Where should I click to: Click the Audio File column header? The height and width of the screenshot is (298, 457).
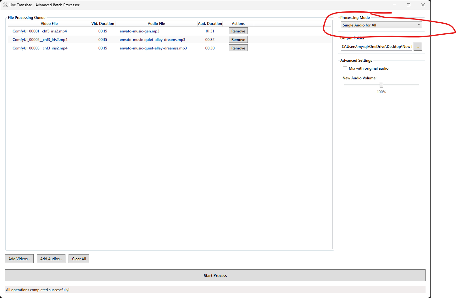[156, 24]
